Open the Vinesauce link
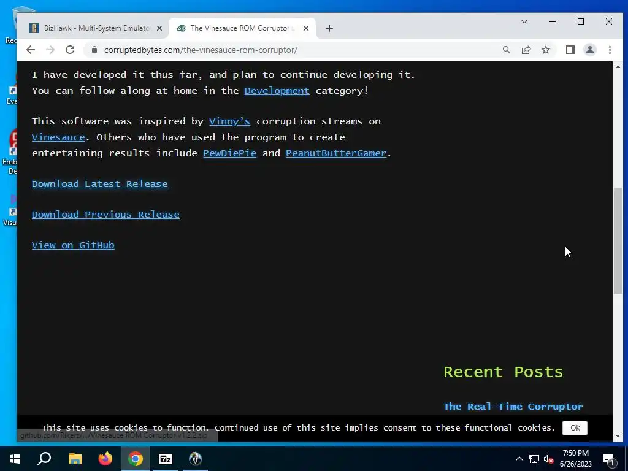 (58, 137)
